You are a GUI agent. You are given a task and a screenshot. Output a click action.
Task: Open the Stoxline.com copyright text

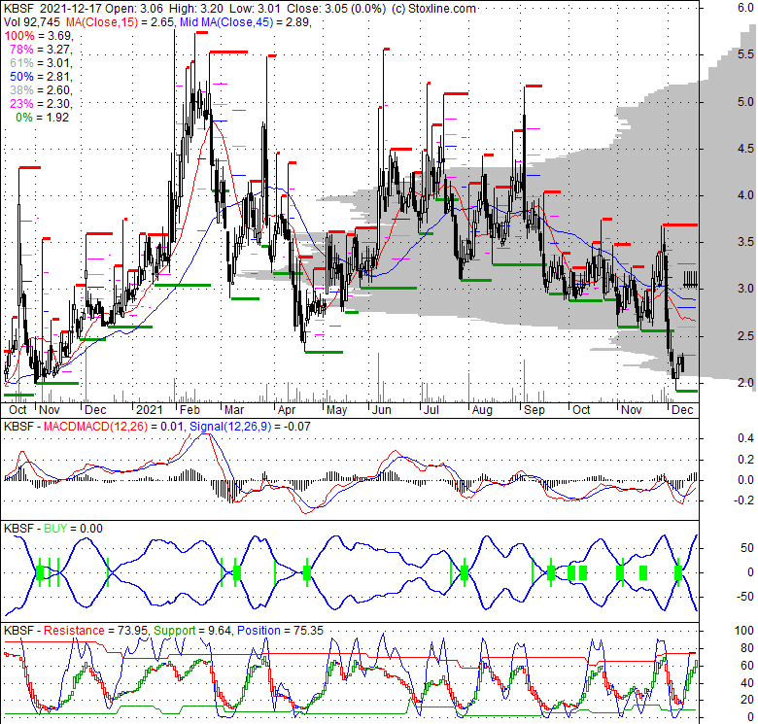pos(433,9)
